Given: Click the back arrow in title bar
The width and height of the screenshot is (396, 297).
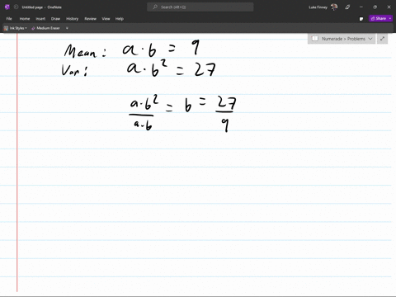Looking at the screenshot, I should tap(16, 7).
